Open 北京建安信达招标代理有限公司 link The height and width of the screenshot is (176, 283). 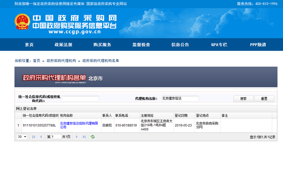(79, 125)
